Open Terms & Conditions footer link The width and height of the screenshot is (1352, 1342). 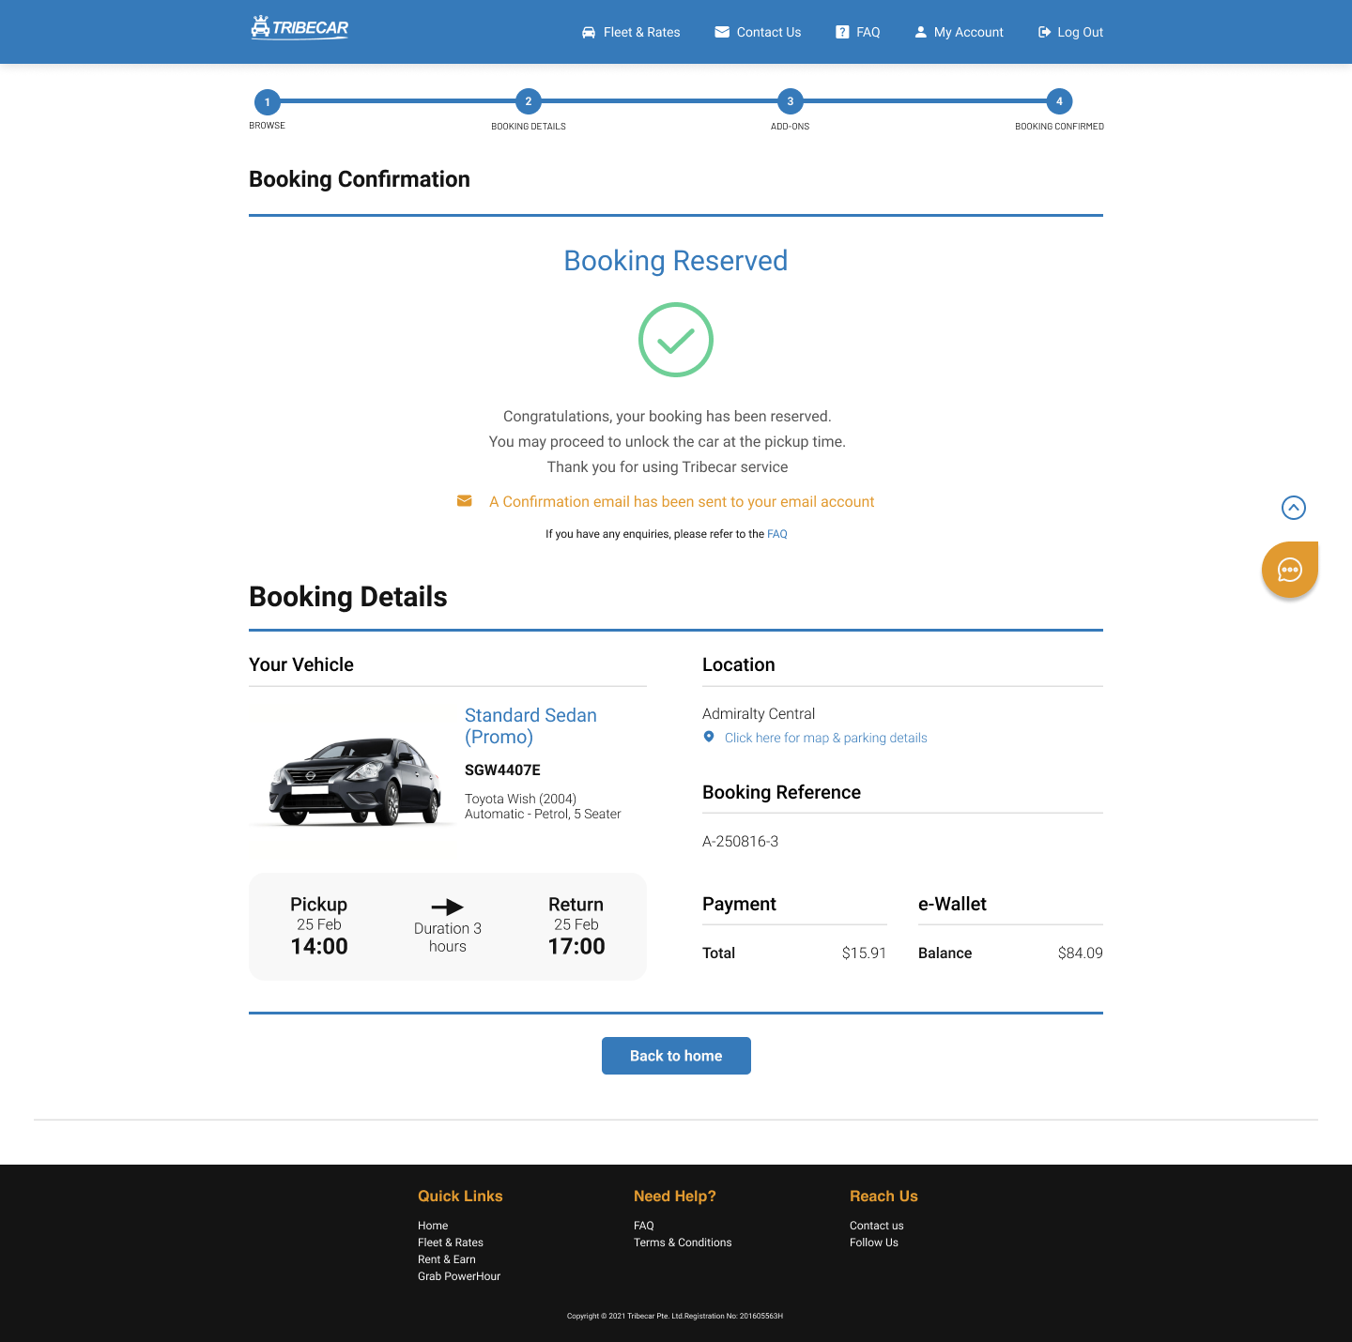(x=683, y=1243)
